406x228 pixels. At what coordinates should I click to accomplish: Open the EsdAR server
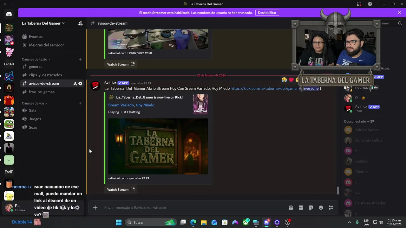(9, 64)
